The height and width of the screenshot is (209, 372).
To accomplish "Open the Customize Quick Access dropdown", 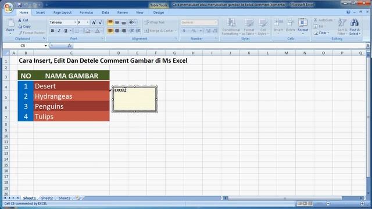I will (x=46, y=5).
